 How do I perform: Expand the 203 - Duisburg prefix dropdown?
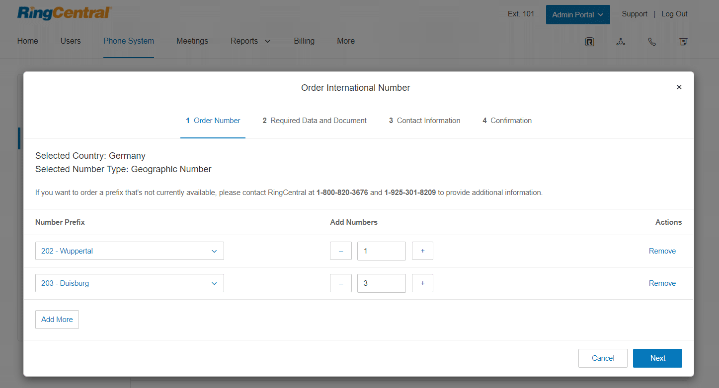[129, 283]
